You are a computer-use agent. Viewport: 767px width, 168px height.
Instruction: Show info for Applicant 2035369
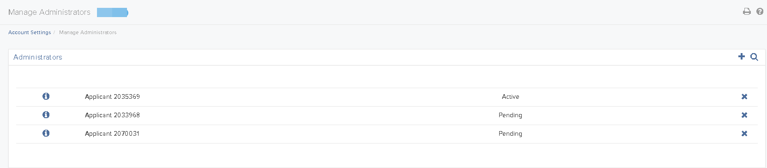(46, 96)
